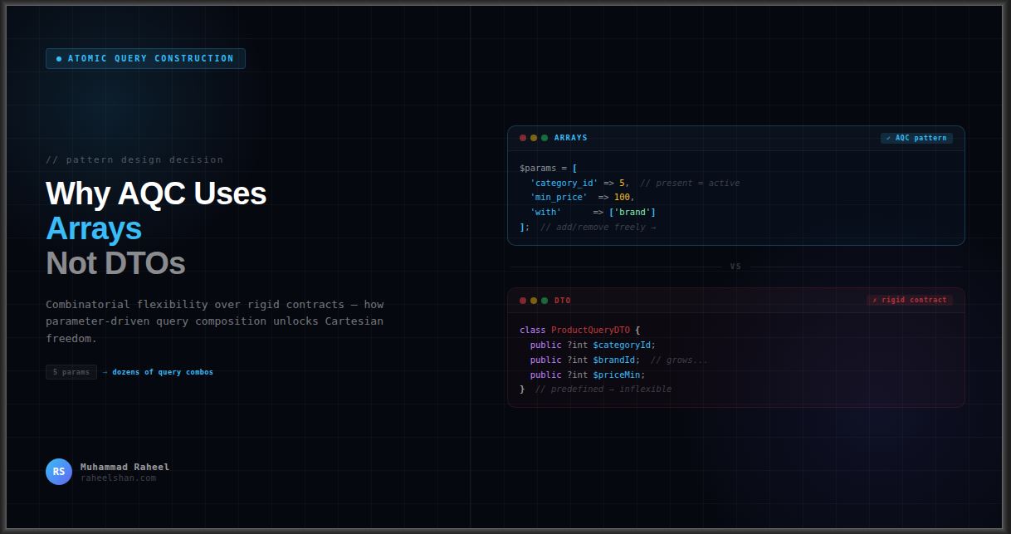Toggle the 5 params chip
Viewport: 1011px width, 534px height.
pos(71,372)
